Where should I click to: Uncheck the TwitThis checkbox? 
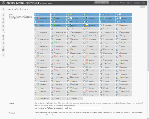point(117,22)
